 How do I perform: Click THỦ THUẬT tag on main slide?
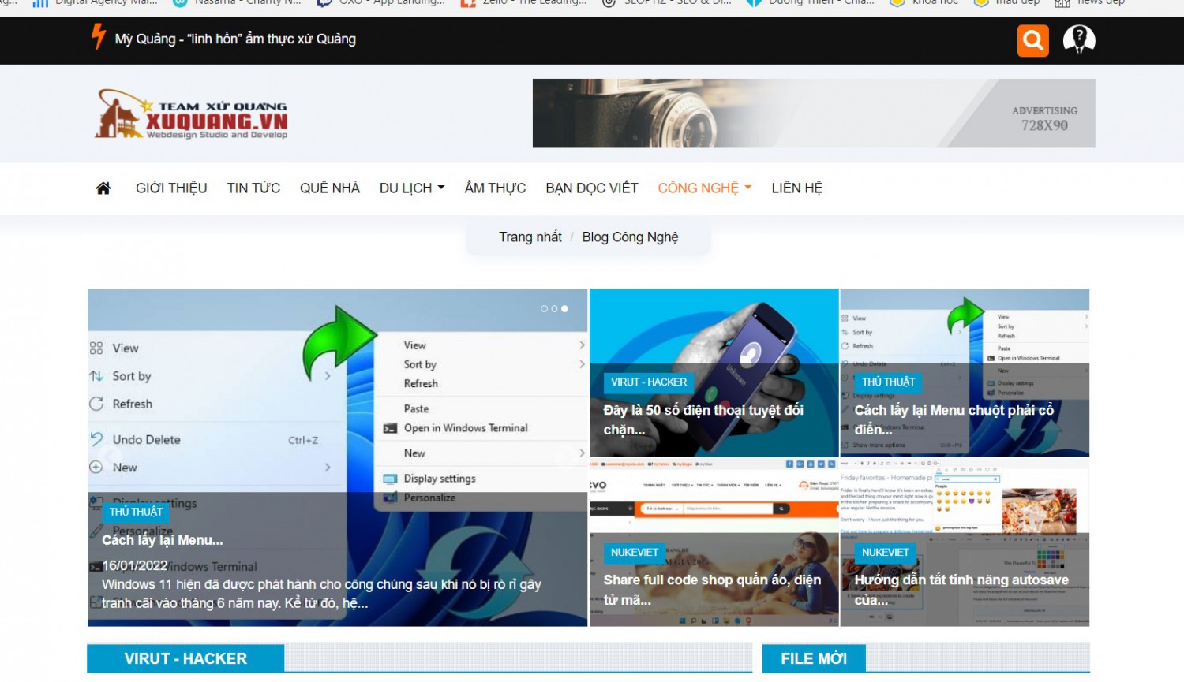click(136, 512)
